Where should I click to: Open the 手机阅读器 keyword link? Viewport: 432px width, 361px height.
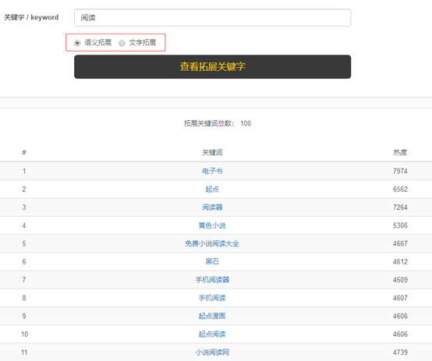(212, 280)
